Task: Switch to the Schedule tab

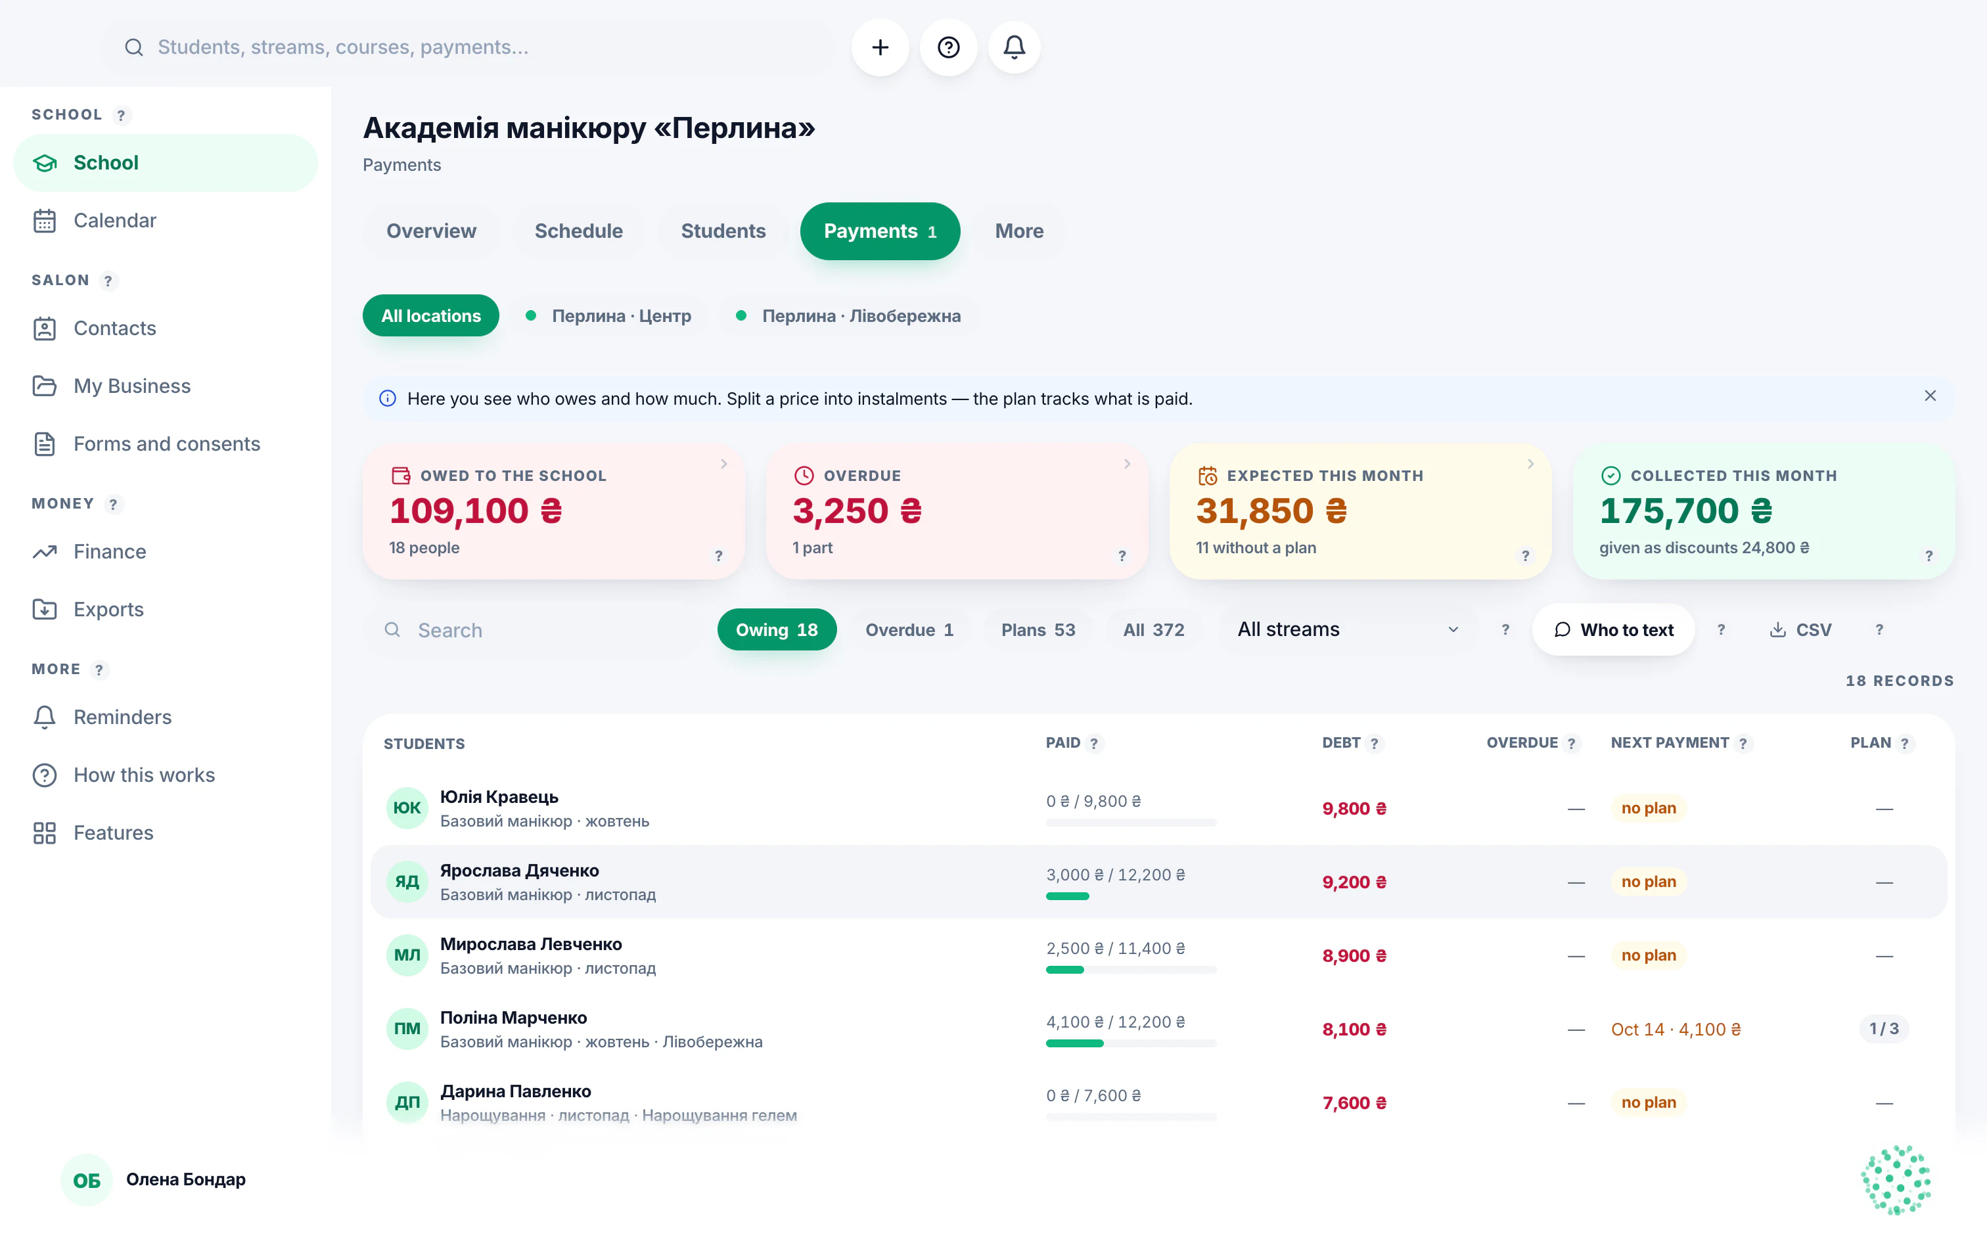Action: (578, 231)
